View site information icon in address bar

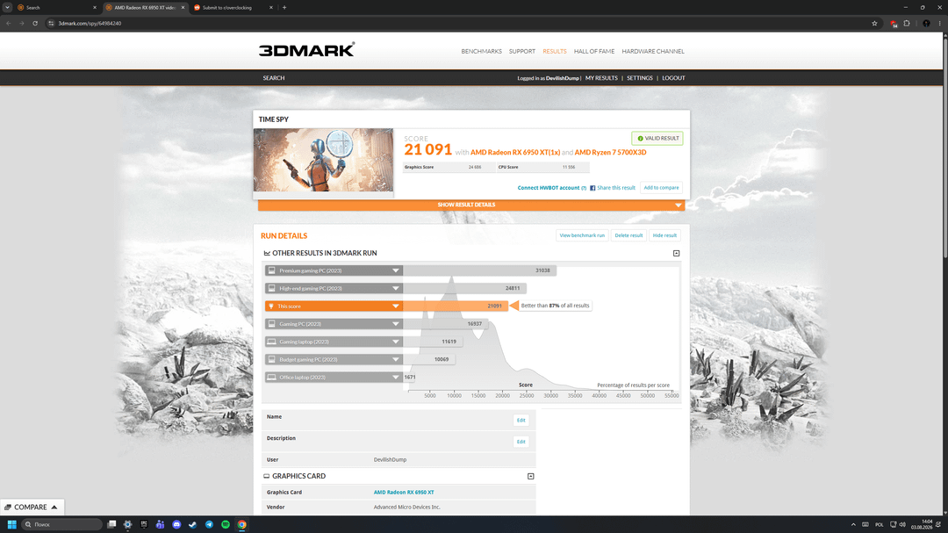click(52, 24)
